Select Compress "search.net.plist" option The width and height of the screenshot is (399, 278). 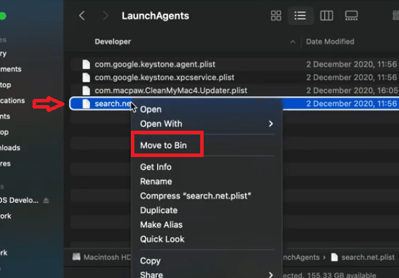point(195,196)
